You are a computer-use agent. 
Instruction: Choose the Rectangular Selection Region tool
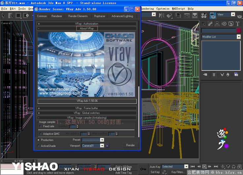click(x=18, y=15)
